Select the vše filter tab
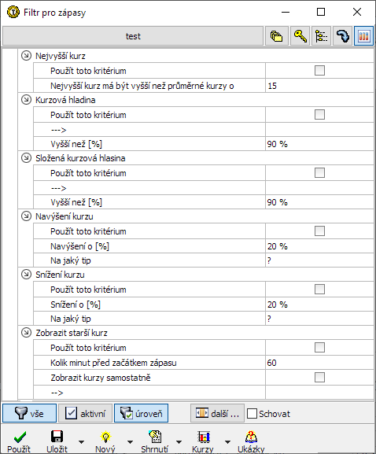Image resolution: width=376 pixels, height=454 pixels. coord(30,413)
